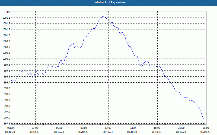This screenshot has width=217, height=135.
Task: Select the 12:00 time label
Action: [x=108, y=128]
